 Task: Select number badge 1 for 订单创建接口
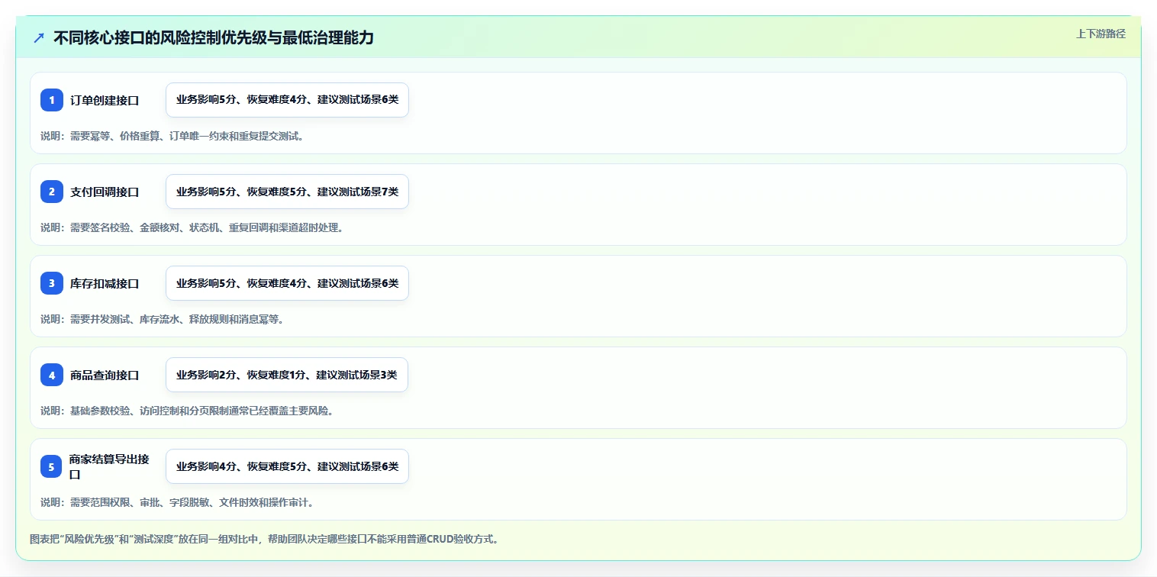52,100
